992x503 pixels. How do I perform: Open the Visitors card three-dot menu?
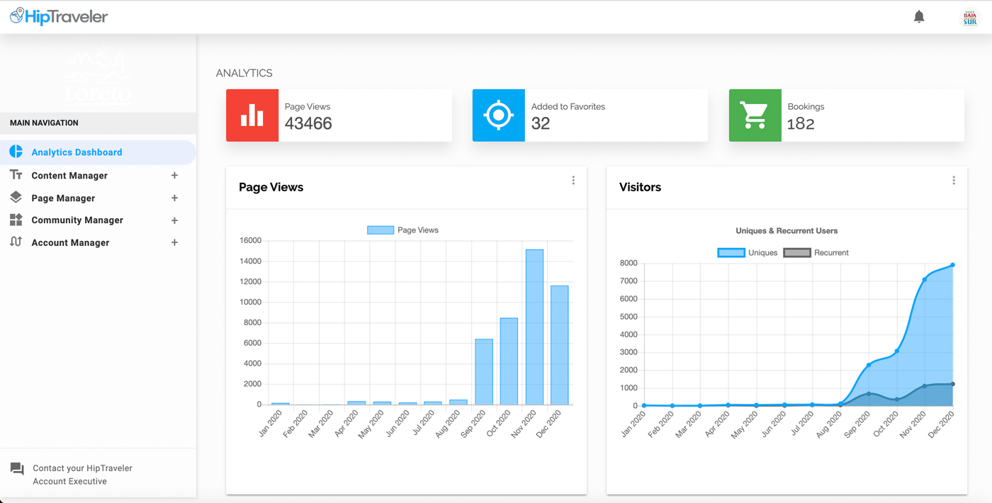[954, 181]
